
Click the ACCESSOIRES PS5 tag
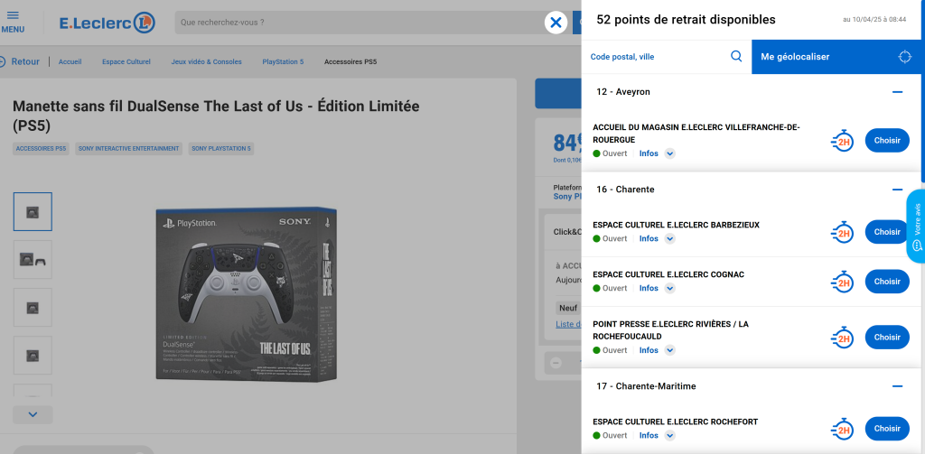tap(42, 149)
